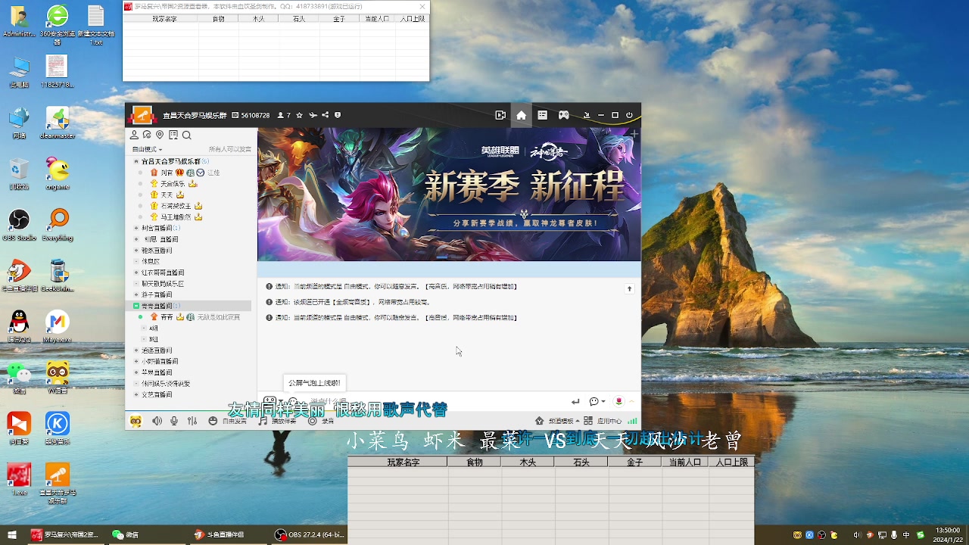Click the 播放伴奏 play accompaniment button

pos(277,421)
